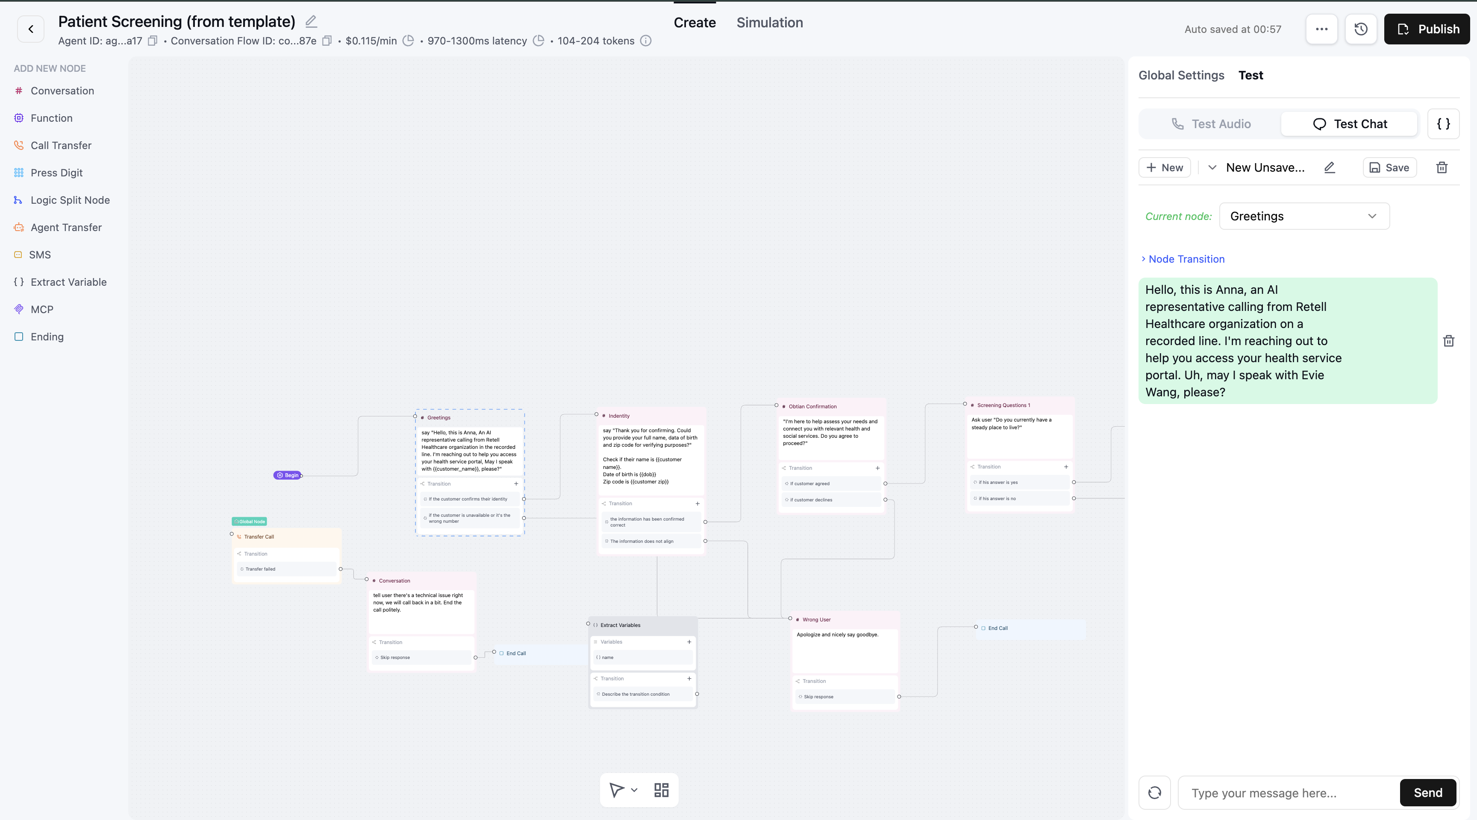Add an Agent Transfer node

[x=57, y=228]
